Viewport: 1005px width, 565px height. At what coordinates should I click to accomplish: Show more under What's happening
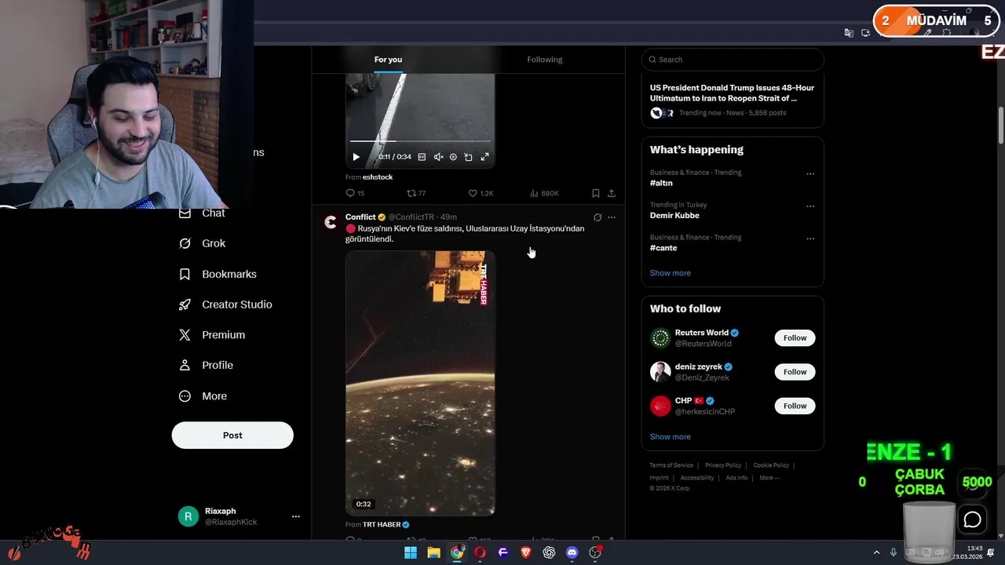(671, 273)
